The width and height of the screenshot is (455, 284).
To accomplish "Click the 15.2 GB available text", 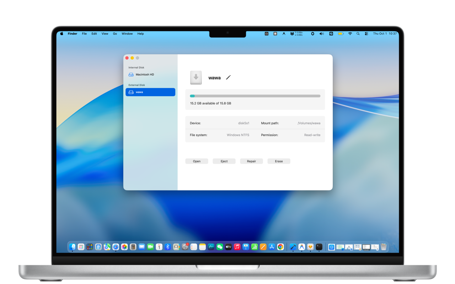I will tap(210, 103).
